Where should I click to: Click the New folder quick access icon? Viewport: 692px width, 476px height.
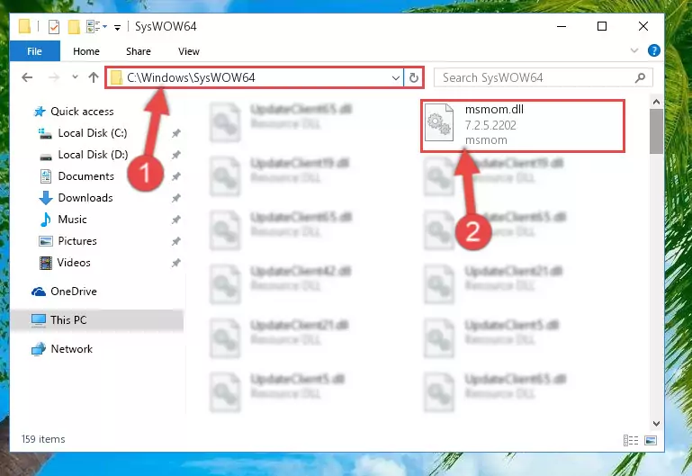coord(74,27)
